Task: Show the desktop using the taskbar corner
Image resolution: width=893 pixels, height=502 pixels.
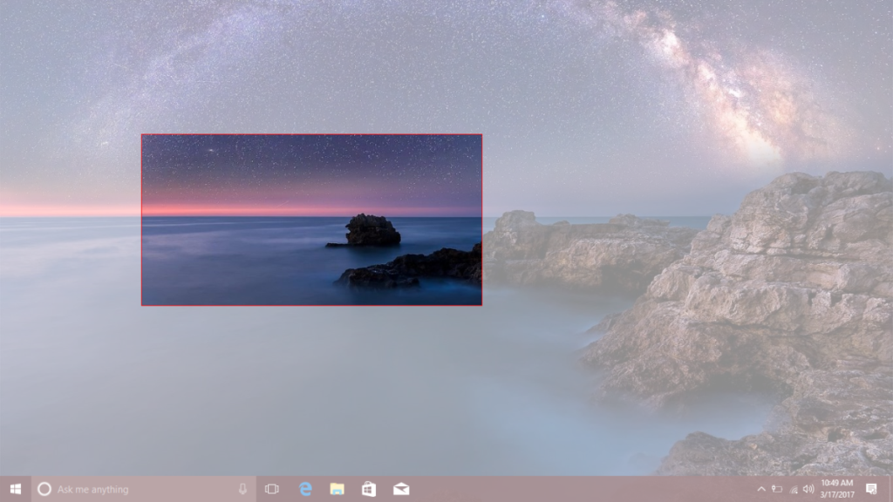Action: (890, 489)
